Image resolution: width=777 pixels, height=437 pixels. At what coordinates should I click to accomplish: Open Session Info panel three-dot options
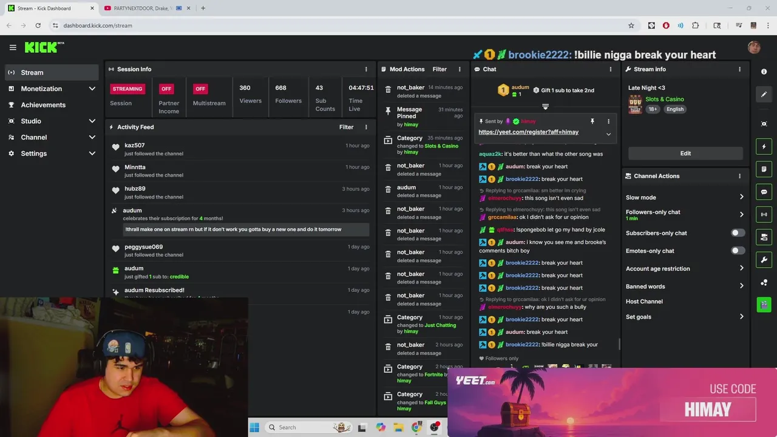(366, 69)
